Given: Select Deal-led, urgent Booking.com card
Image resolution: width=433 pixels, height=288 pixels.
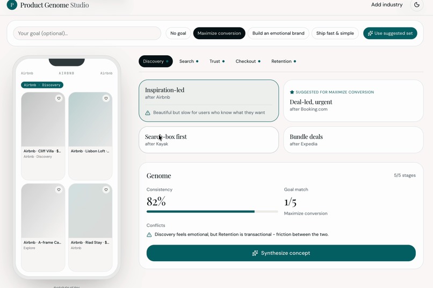Looking at the screenshot, I should (x=353, y=101).
